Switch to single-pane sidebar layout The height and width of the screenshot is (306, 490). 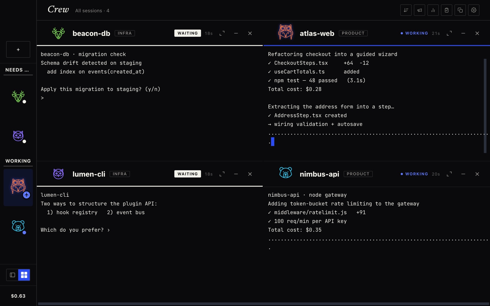(x=12, y=275)
